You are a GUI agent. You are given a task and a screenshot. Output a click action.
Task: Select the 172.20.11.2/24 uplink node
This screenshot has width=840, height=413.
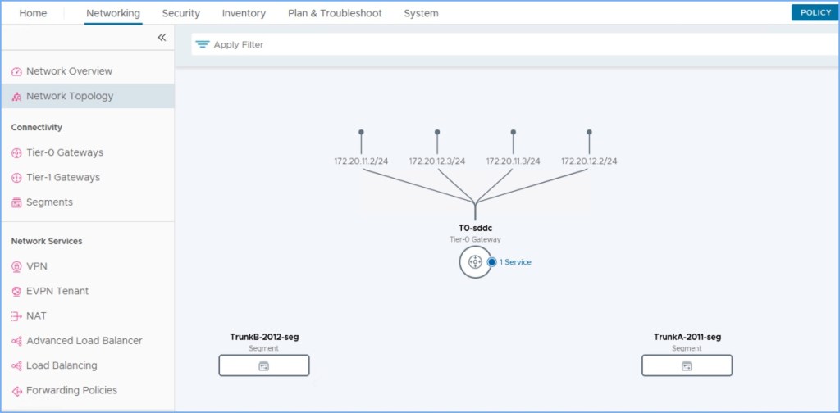361,132
